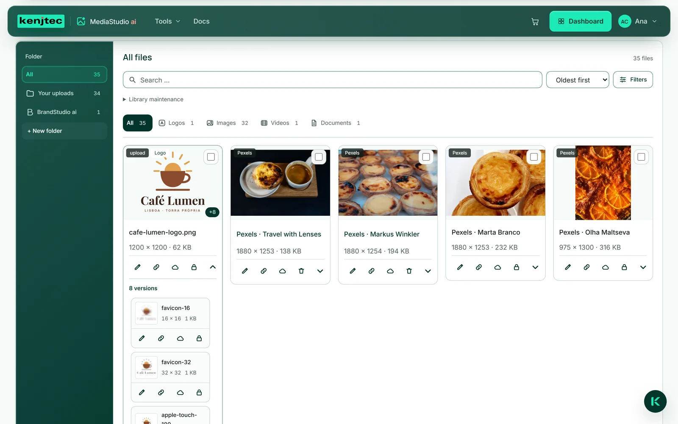The height and width of the screenshot is (424, 678).
Task: Switch to the Videos tab
Action: 280,123
